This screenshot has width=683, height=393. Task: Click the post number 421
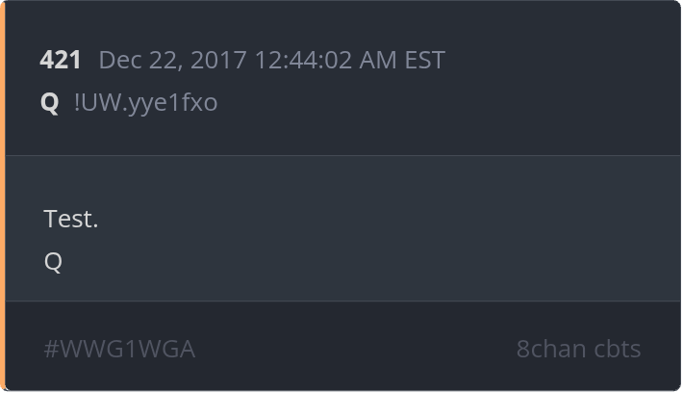pos(60,60)
